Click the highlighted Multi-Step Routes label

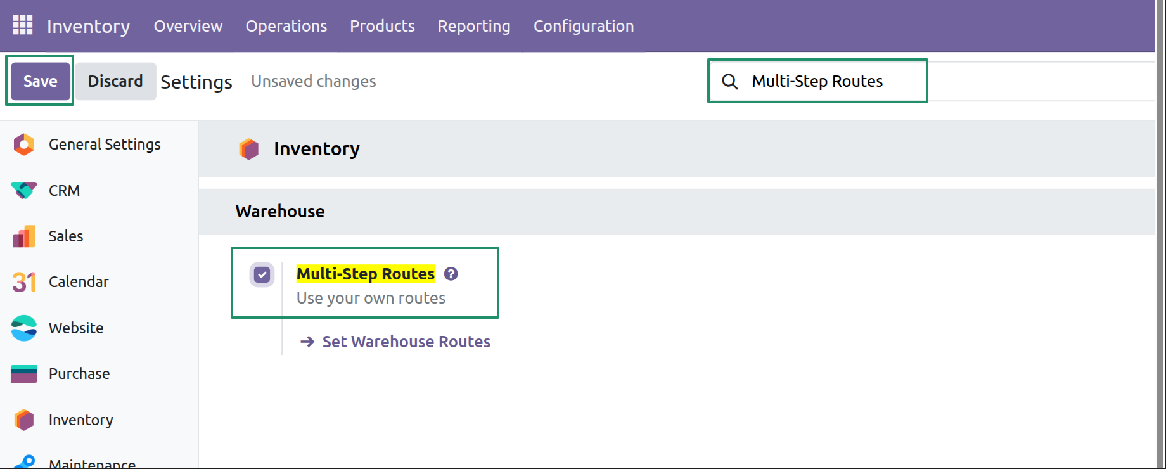click(366, 274)
